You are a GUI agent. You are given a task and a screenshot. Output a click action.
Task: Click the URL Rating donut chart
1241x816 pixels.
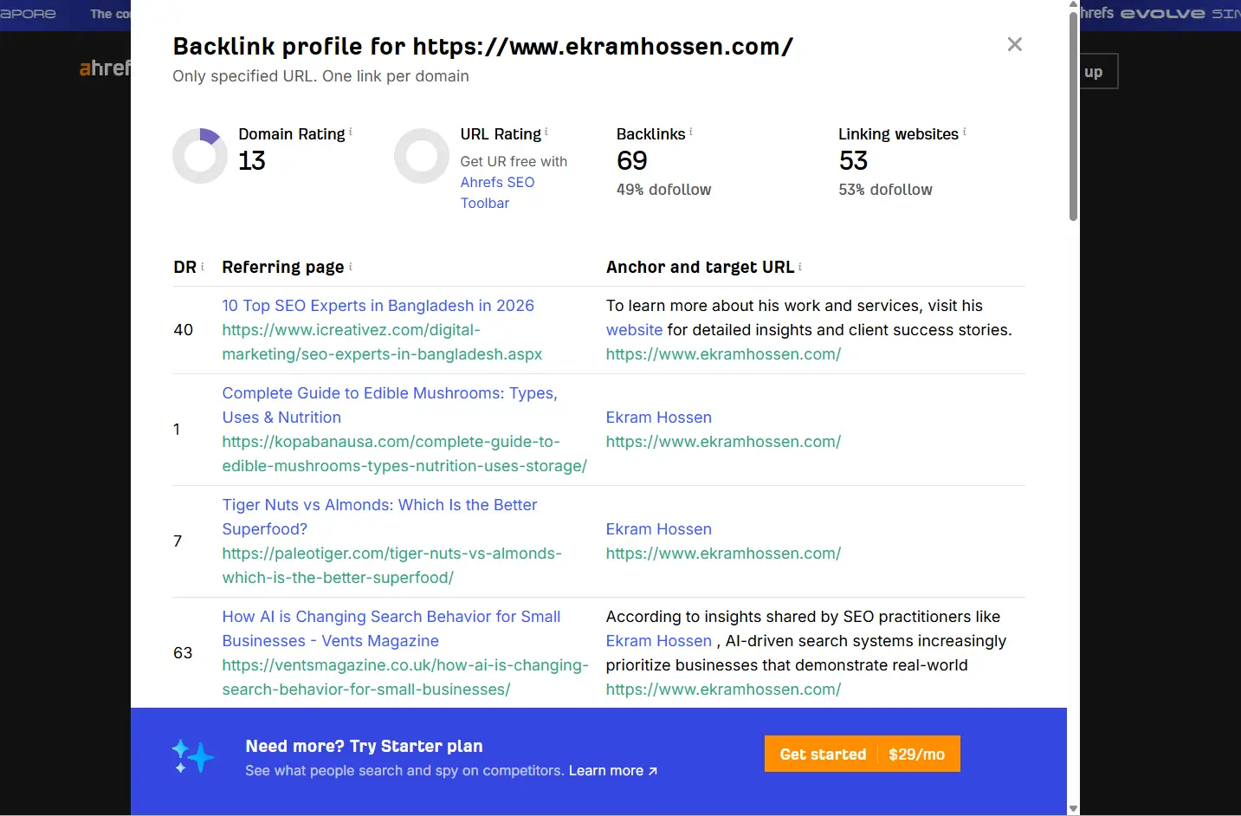coord(422,156)
